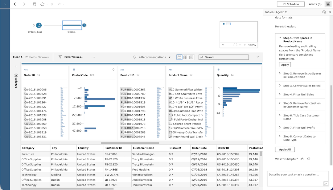Screen dimensions: 333x190
Task: Collapse the profile toolbar chevron
Action: tap(257, 57)
